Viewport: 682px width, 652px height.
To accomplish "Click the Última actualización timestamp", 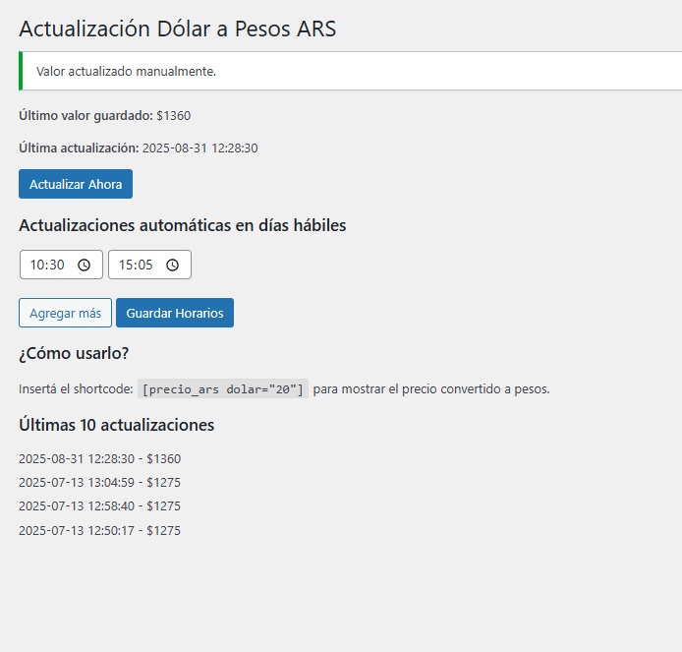I will [199, 148].
